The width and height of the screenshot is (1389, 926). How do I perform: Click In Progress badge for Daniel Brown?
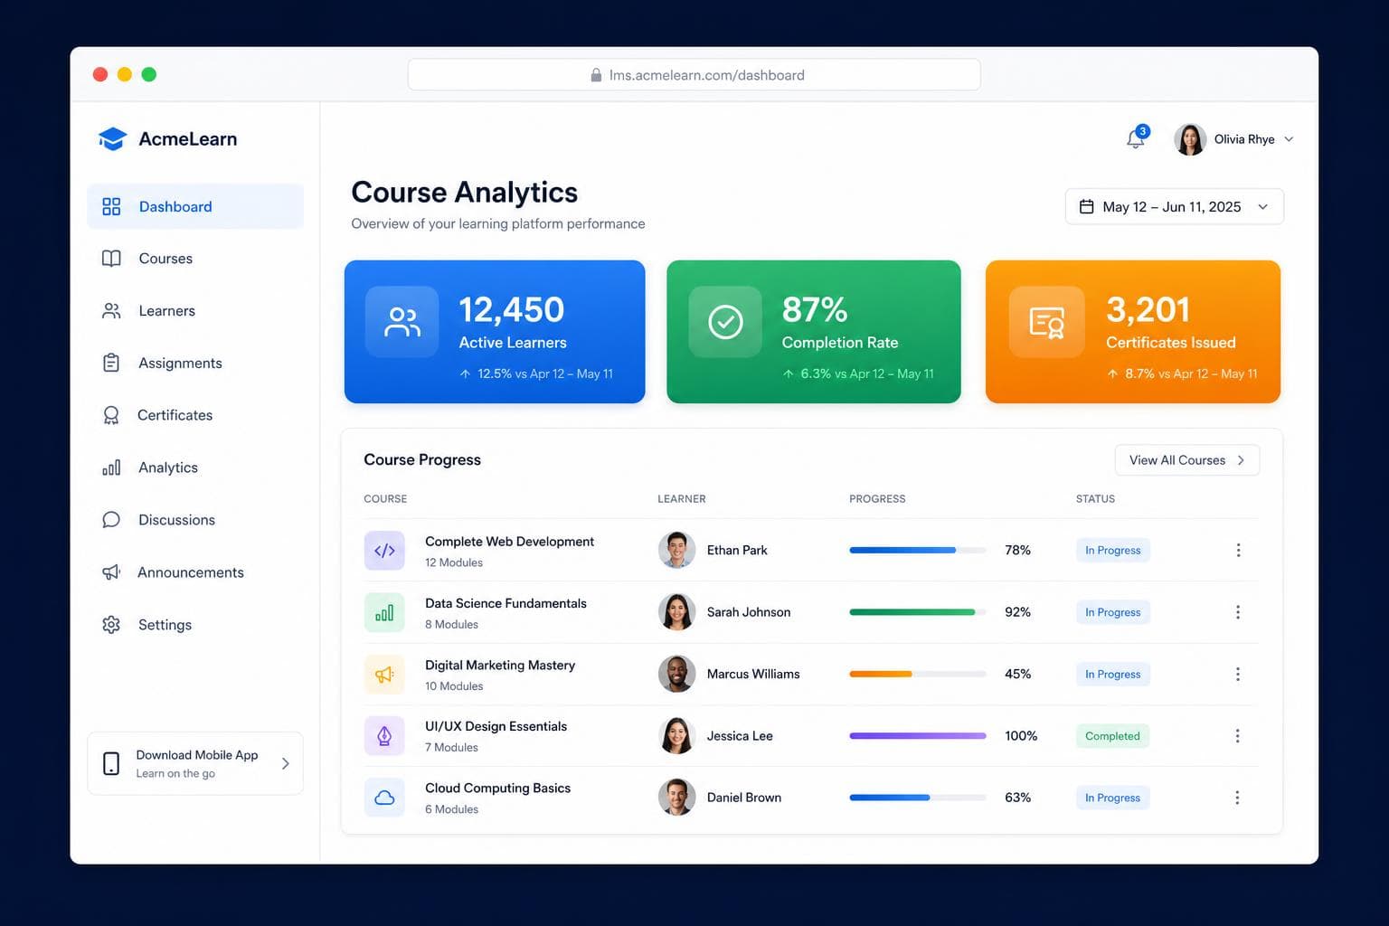click(x=1113, y=798)
